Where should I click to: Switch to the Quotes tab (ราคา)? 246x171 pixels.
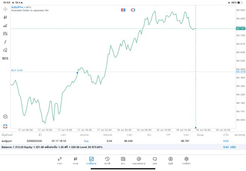point(60,160)
